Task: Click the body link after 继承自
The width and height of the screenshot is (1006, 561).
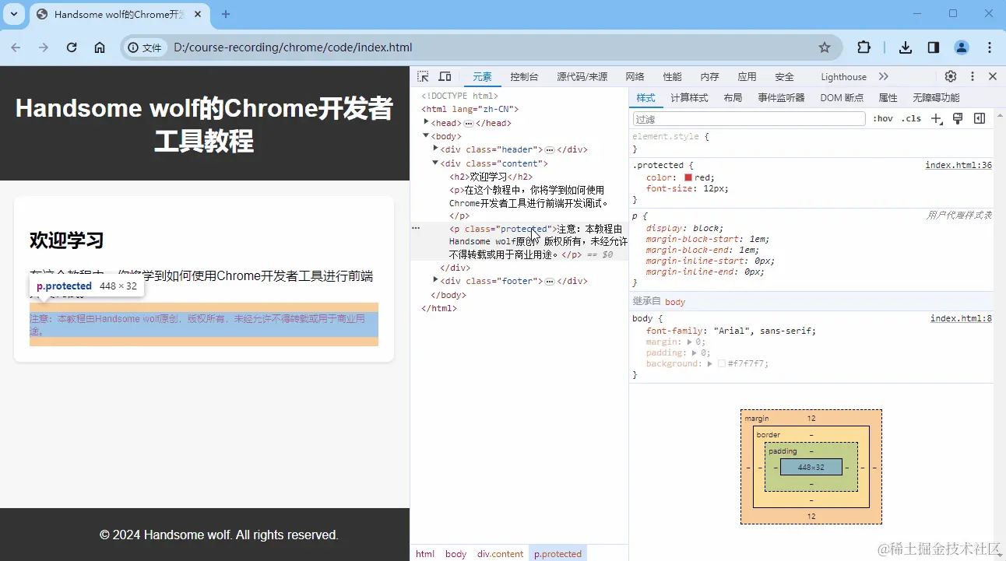Action: [675, 301]
